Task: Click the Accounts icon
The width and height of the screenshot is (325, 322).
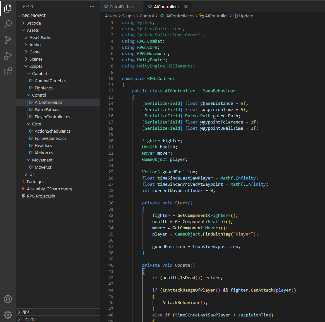Action: pyautogui.click(x=8, y=299)
